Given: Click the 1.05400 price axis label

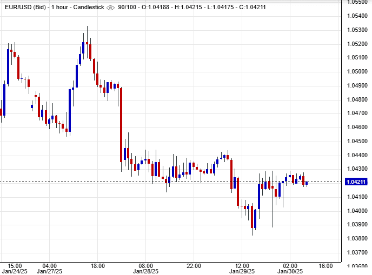Looking at the screenshot, I should (357, 16).
